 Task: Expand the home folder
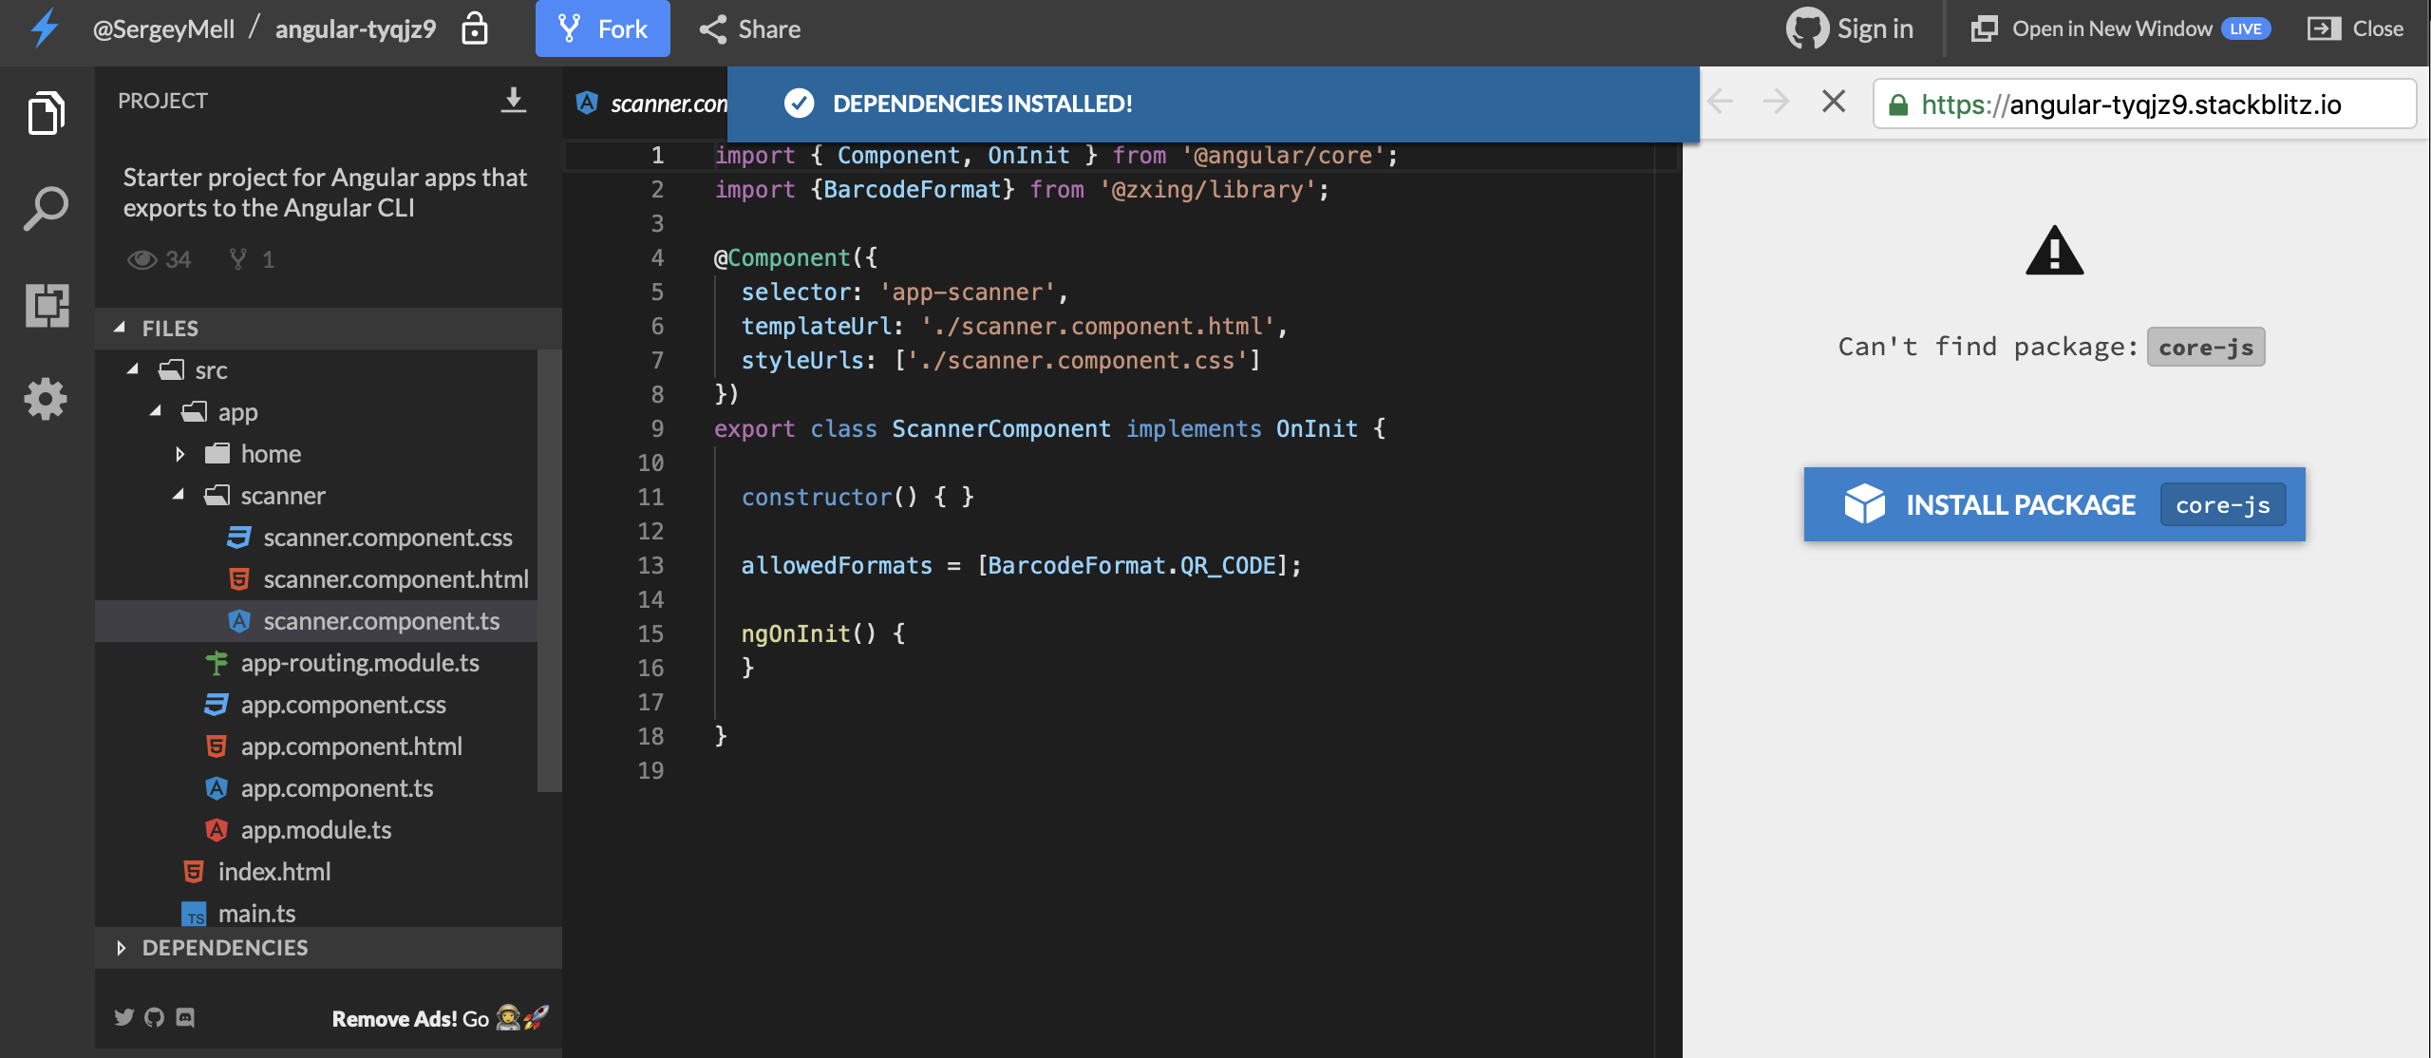click(x=179, y=454)
